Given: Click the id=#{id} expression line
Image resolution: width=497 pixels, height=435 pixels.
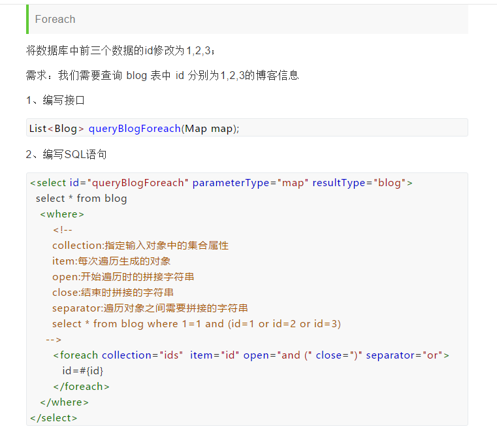Looking at the screenshot, I should [x=83, y=371].
